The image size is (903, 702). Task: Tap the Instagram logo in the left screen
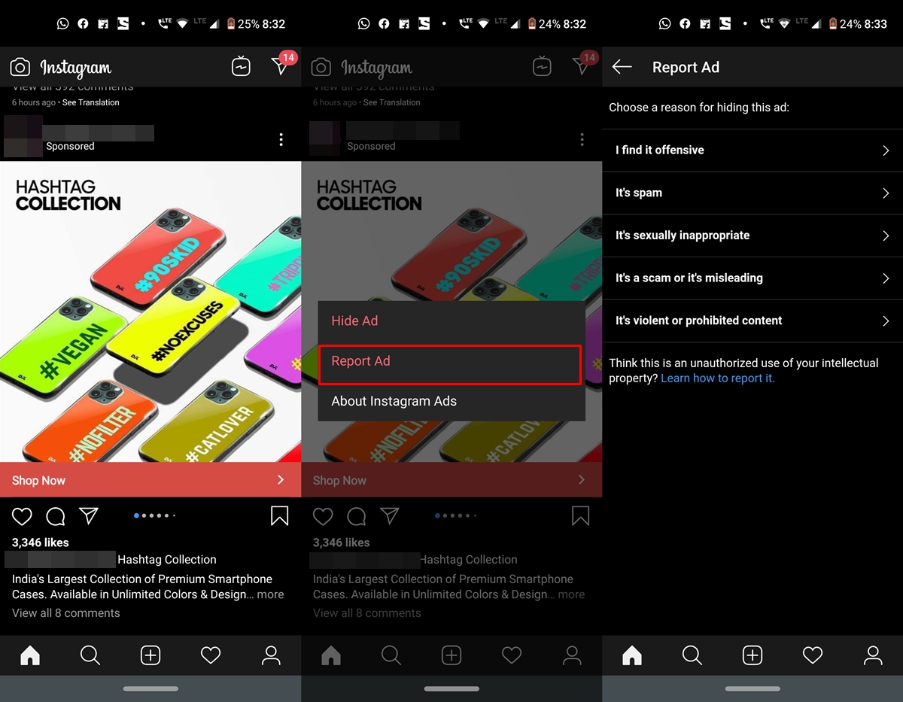pos(76,68)
